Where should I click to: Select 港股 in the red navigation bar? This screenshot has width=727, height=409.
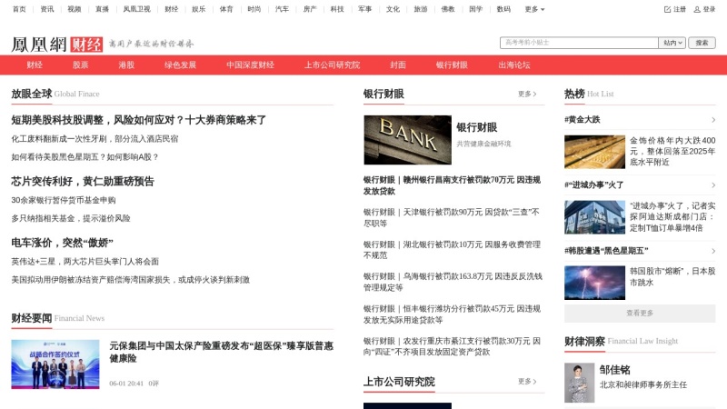pos(126,65)
